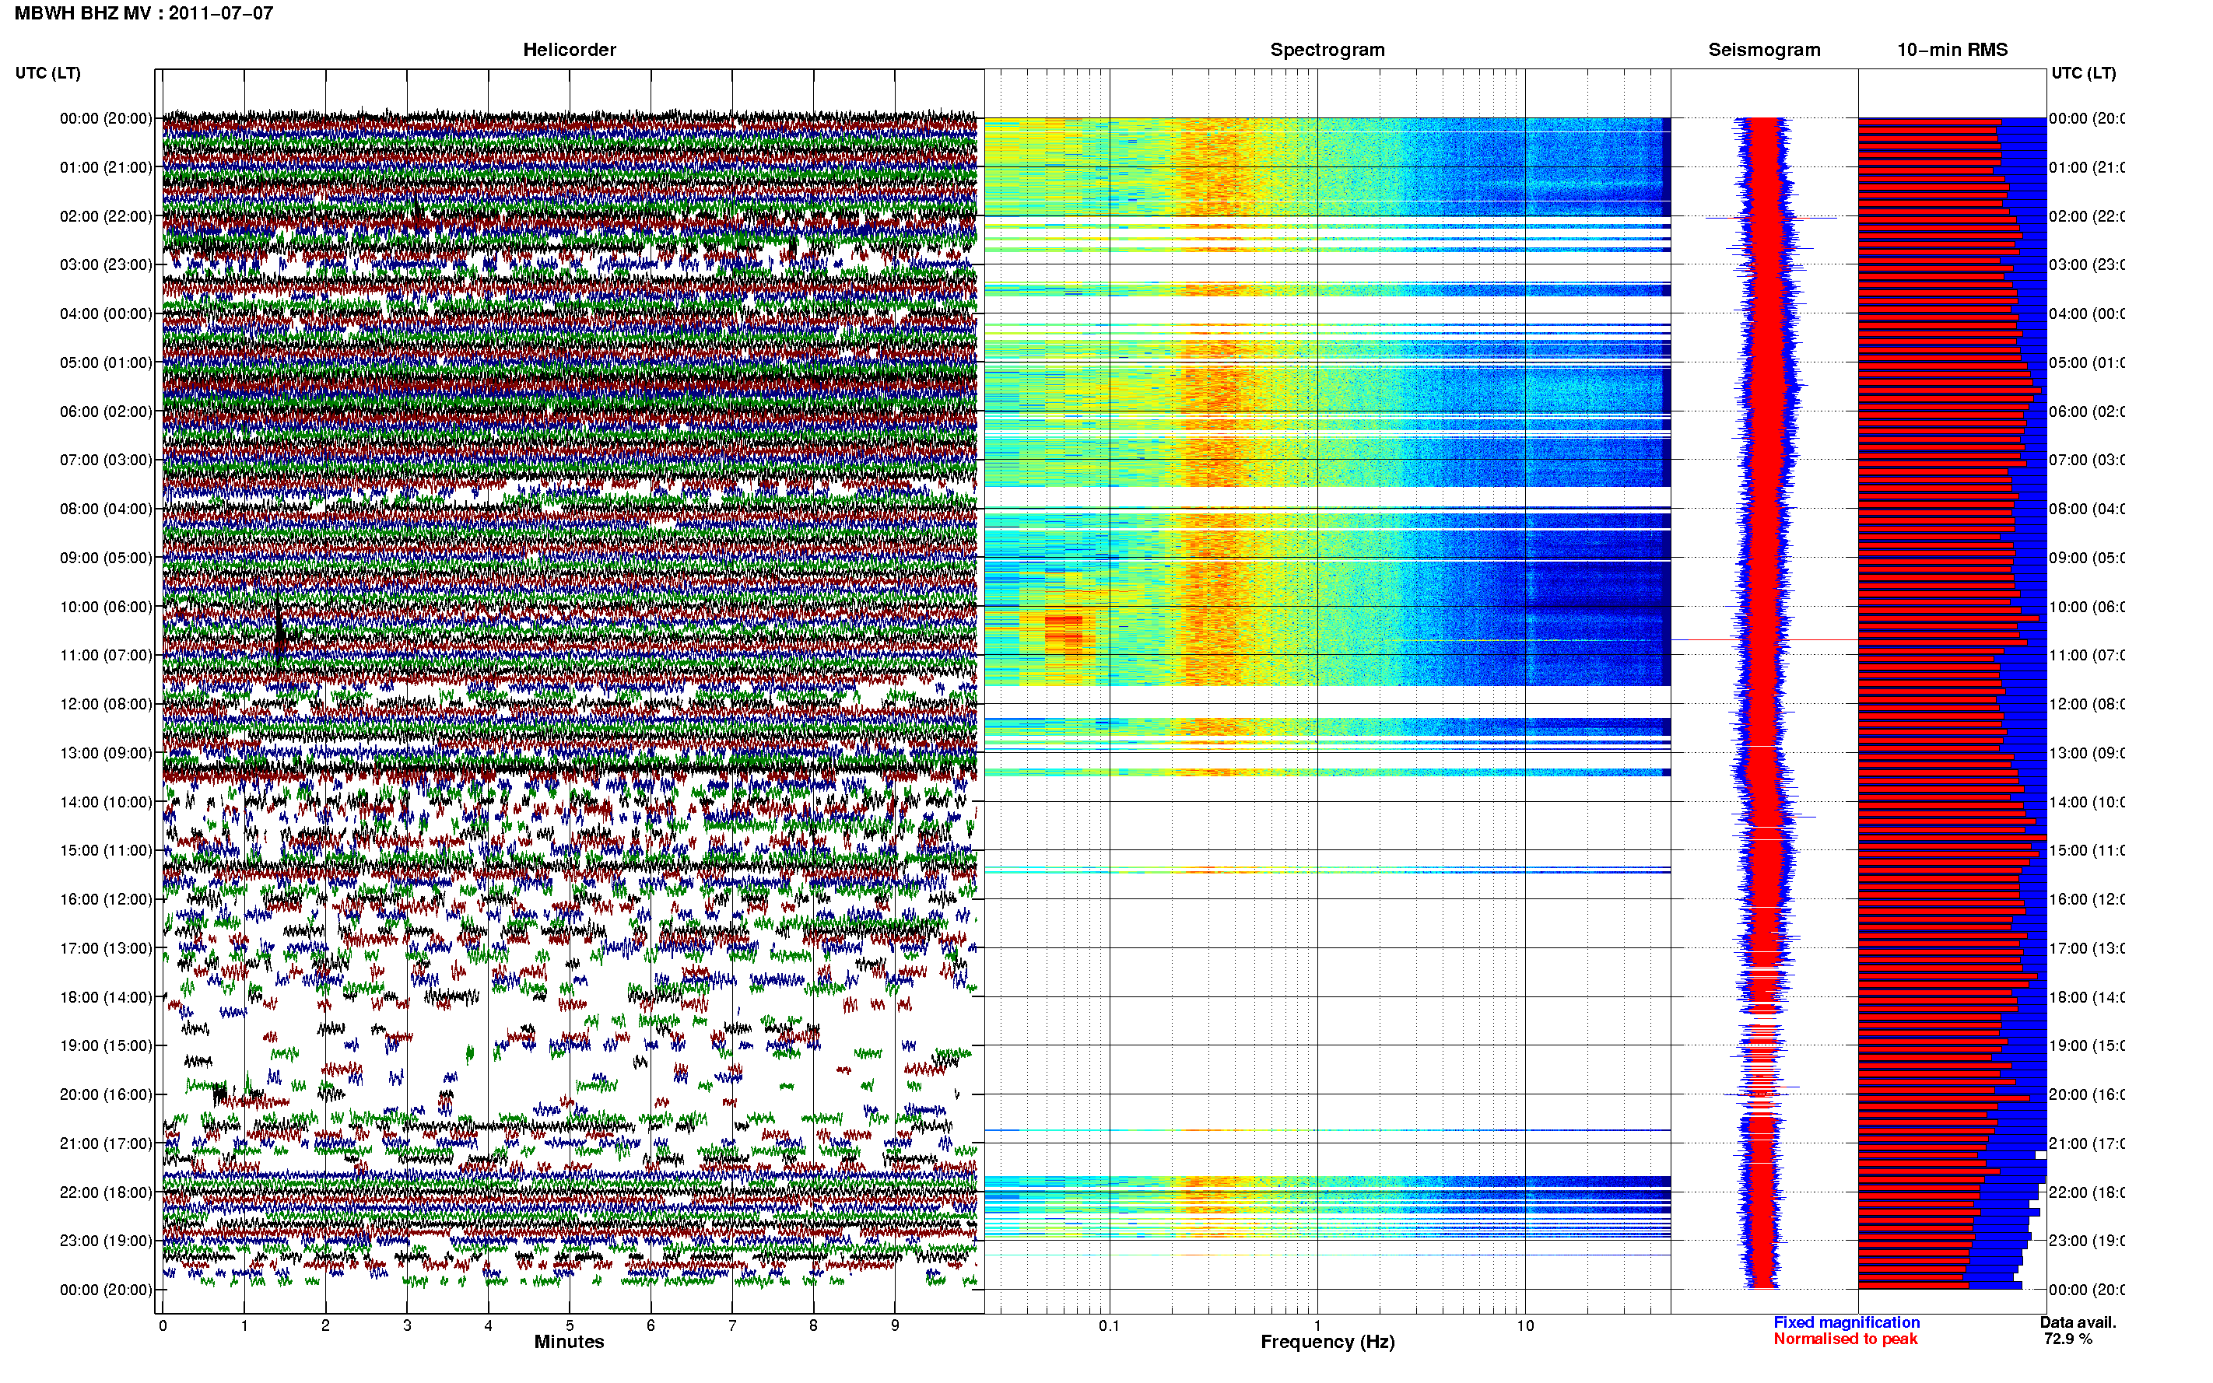The image size is (2213, 1383).
Task: Click the 'Frequency (Hz)' x-axis label
Action: [x=1327, y=1342]
